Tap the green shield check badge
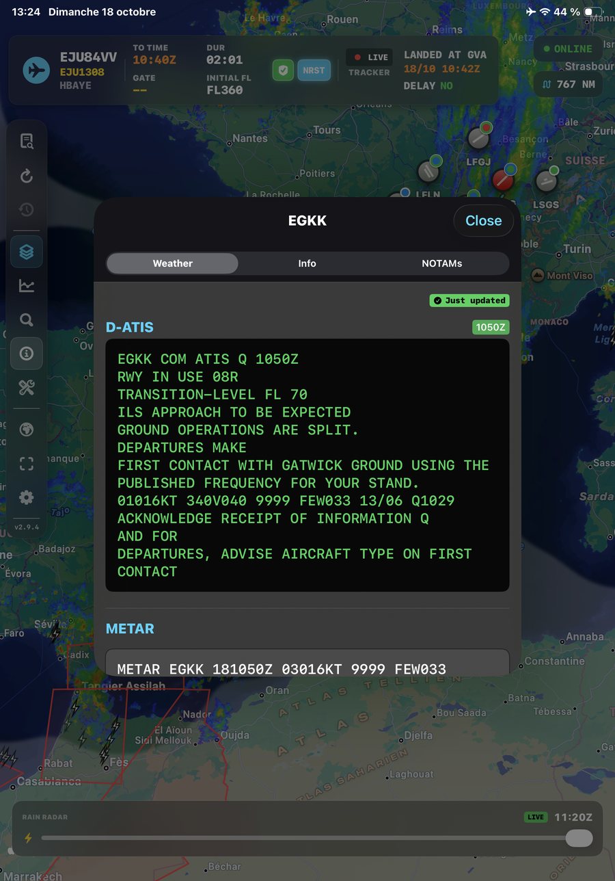615x881 pixels. (x=283, y=70)
